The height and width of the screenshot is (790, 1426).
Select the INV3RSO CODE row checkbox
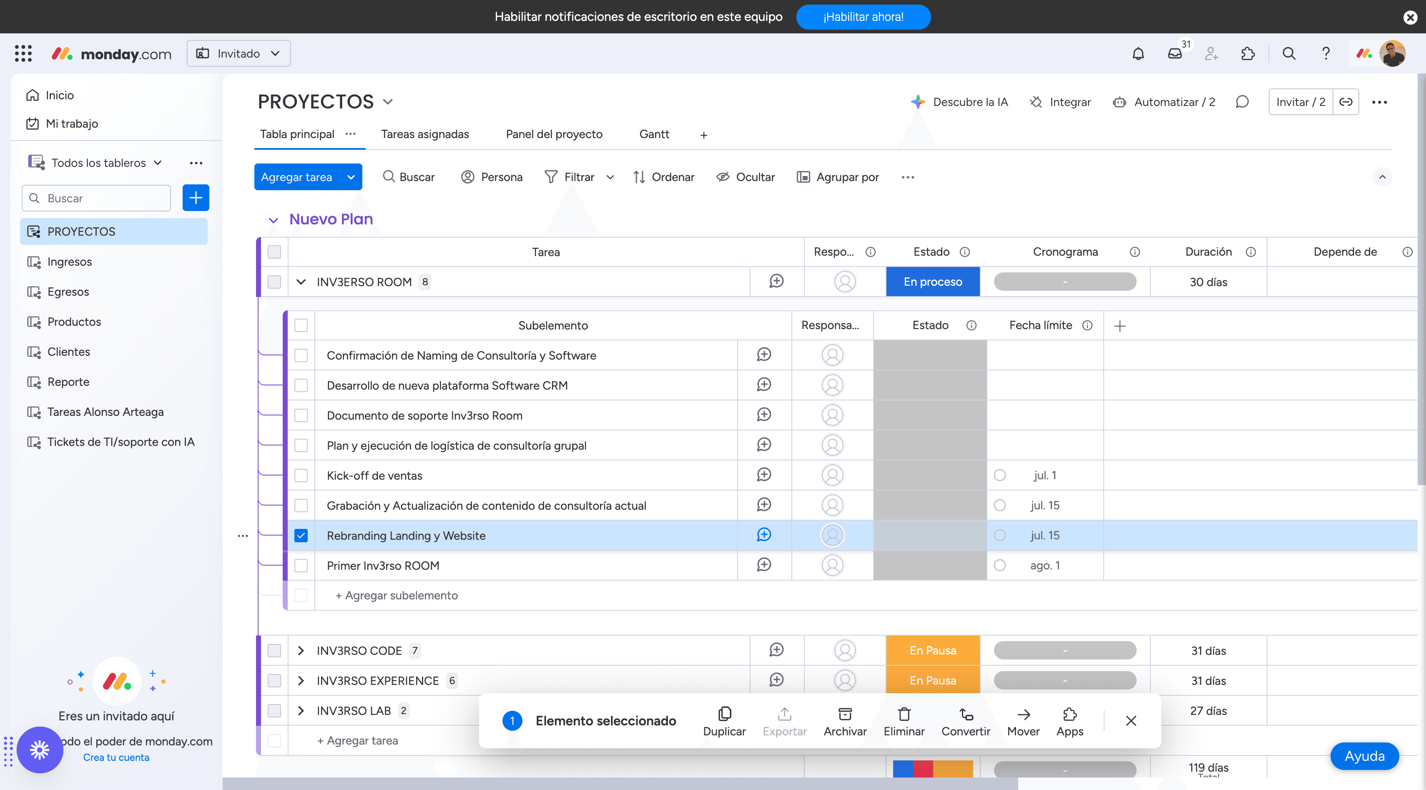275,651
